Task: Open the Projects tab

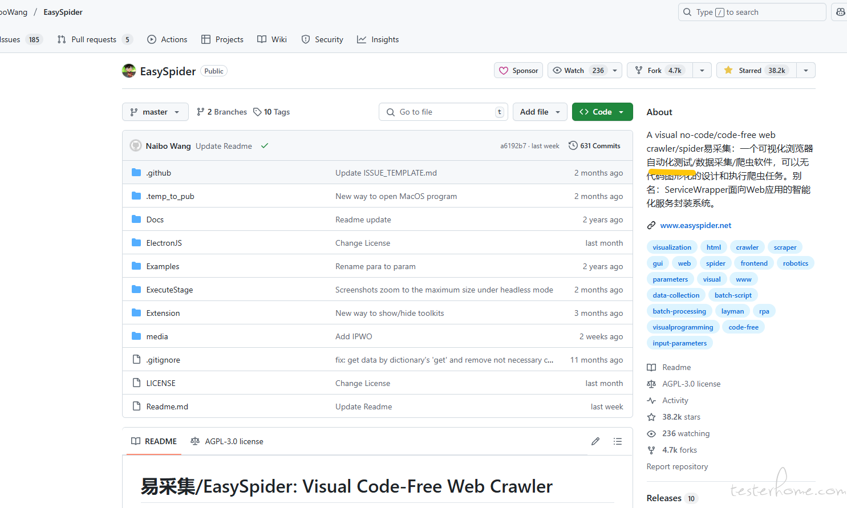Action: point(222,39)
